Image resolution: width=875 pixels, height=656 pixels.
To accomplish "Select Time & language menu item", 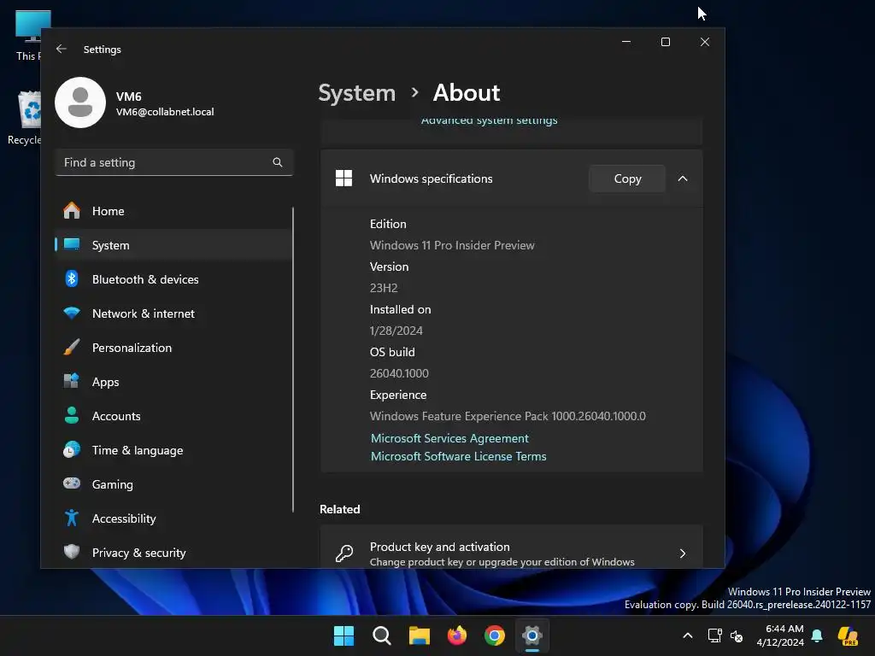I will [x=173, y=449].
